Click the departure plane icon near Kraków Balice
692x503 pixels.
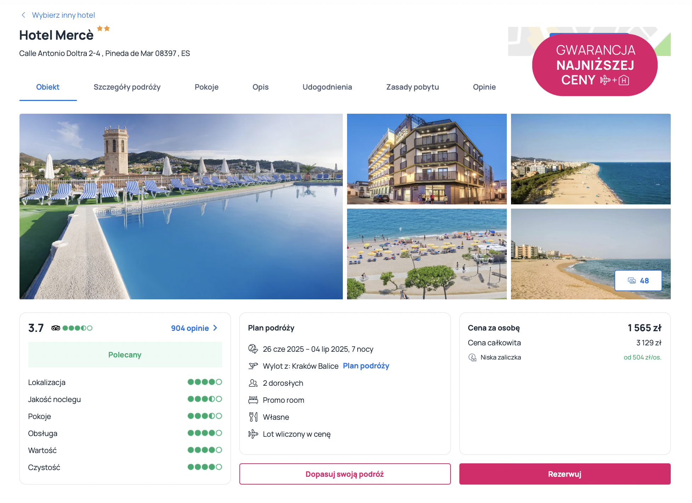point(253,366)
